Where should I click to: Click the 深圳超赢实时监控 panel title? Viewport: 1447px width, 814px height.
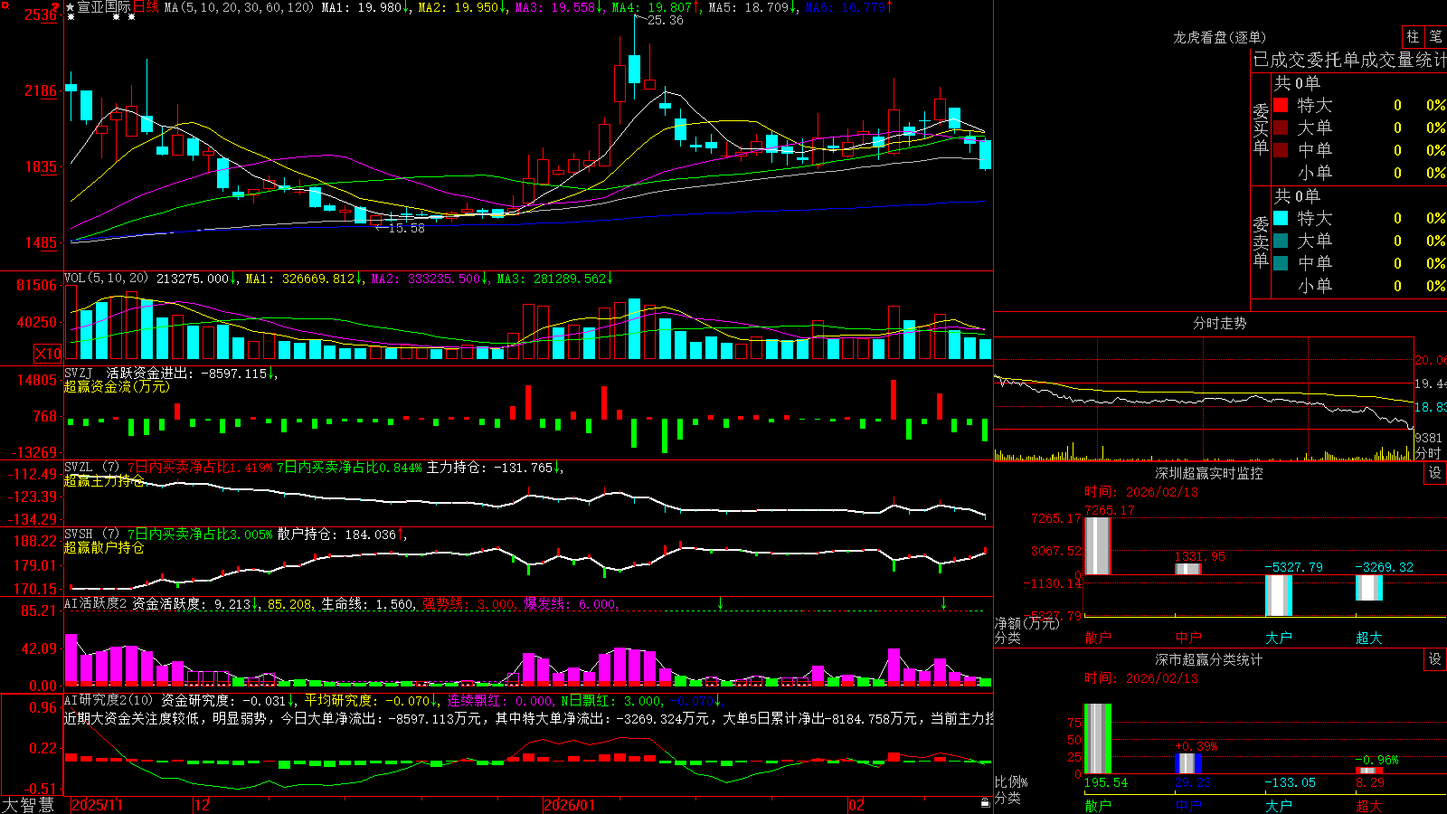coord(1208,473)
